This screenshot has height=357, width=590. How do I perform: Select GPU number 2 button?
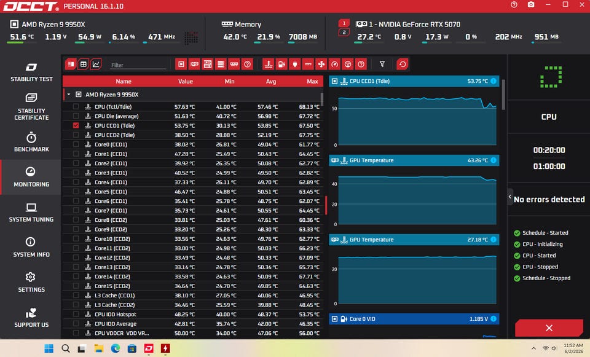click(344, 33)
